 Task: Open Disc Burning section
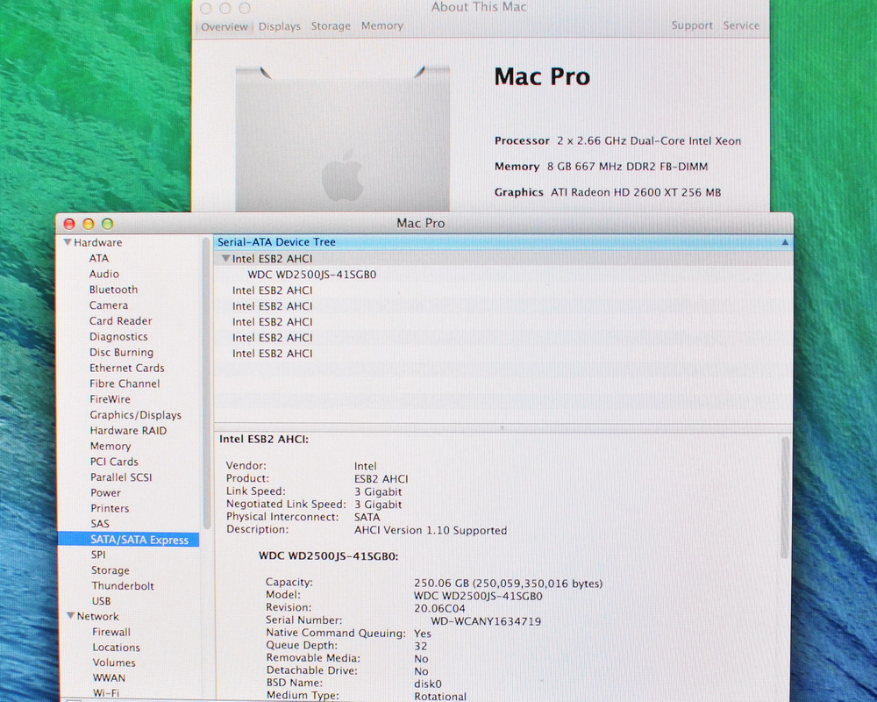(x=121, y=352)
